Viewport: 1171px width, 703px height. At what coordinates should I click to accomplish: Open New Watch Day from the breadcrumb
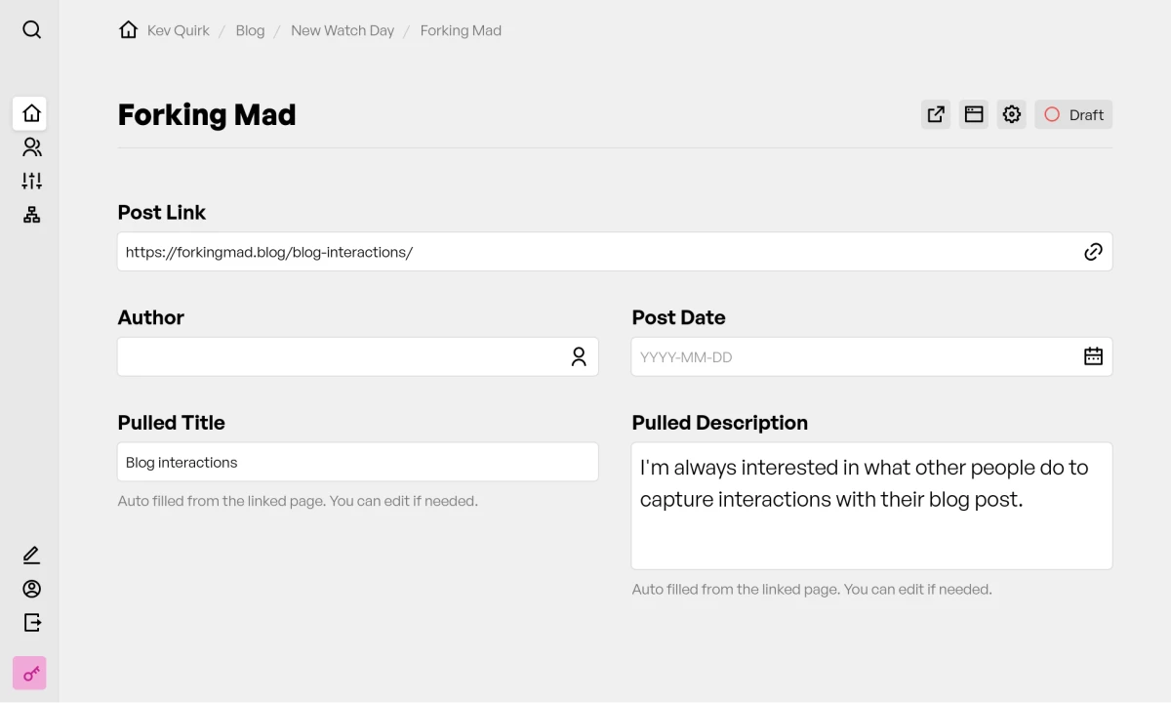[x=343, y=30]
